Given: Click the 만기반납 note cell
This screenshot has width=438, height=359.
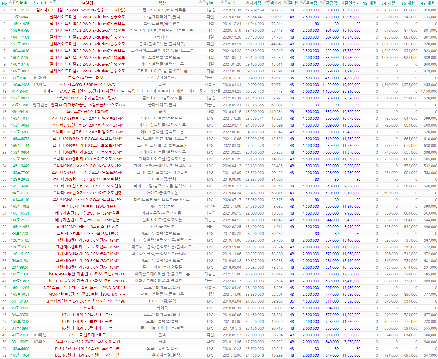Looking at the screenshot, I should [40, 105].
